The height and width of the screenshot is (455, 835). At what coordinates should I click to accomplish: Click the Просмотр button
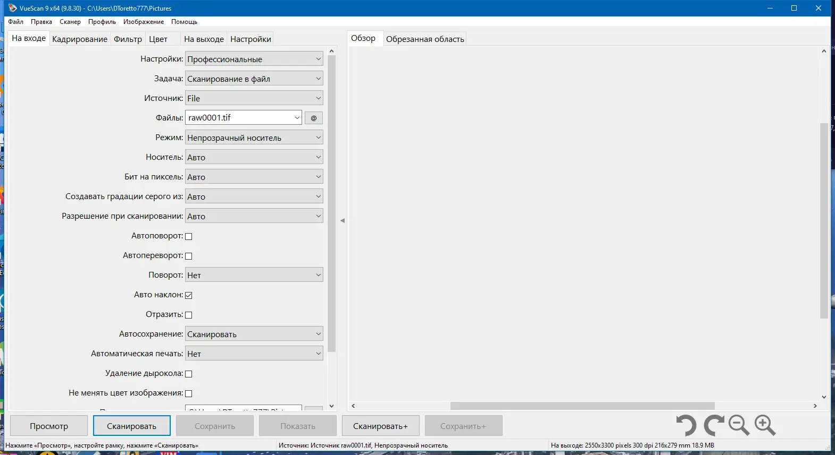tap(49, 426)
